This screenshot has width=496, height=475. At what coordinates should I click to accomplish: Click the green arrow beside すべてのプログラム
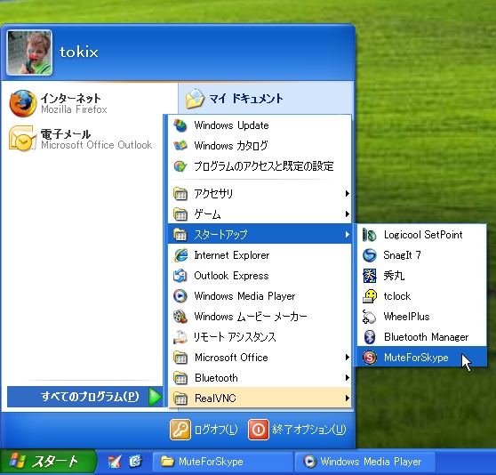pyautogui.click(x=155, y=397)
